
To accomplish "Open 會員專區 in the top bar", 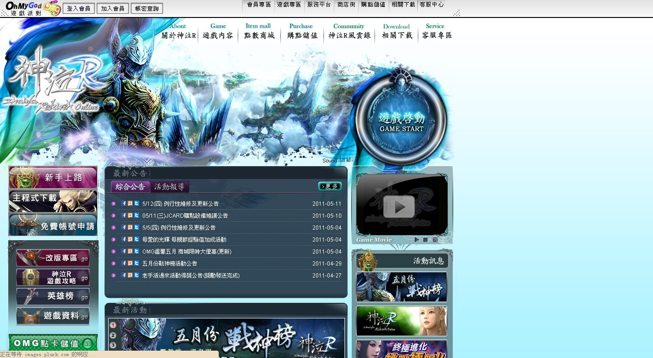I will point(259,5).
